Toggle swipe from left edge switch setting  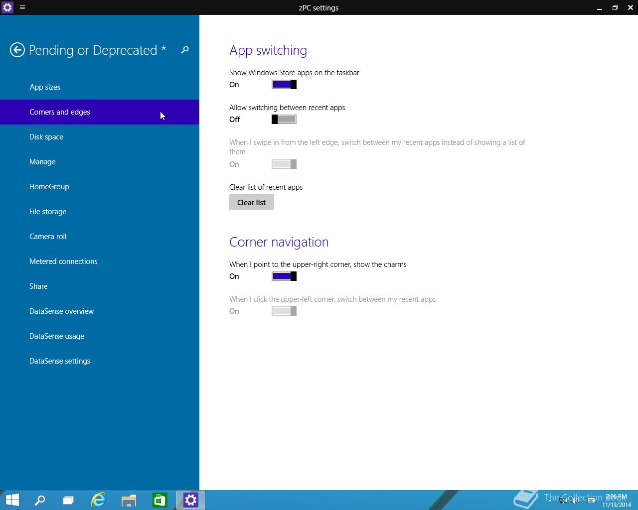pyautogui.click(x=284, y=164)
